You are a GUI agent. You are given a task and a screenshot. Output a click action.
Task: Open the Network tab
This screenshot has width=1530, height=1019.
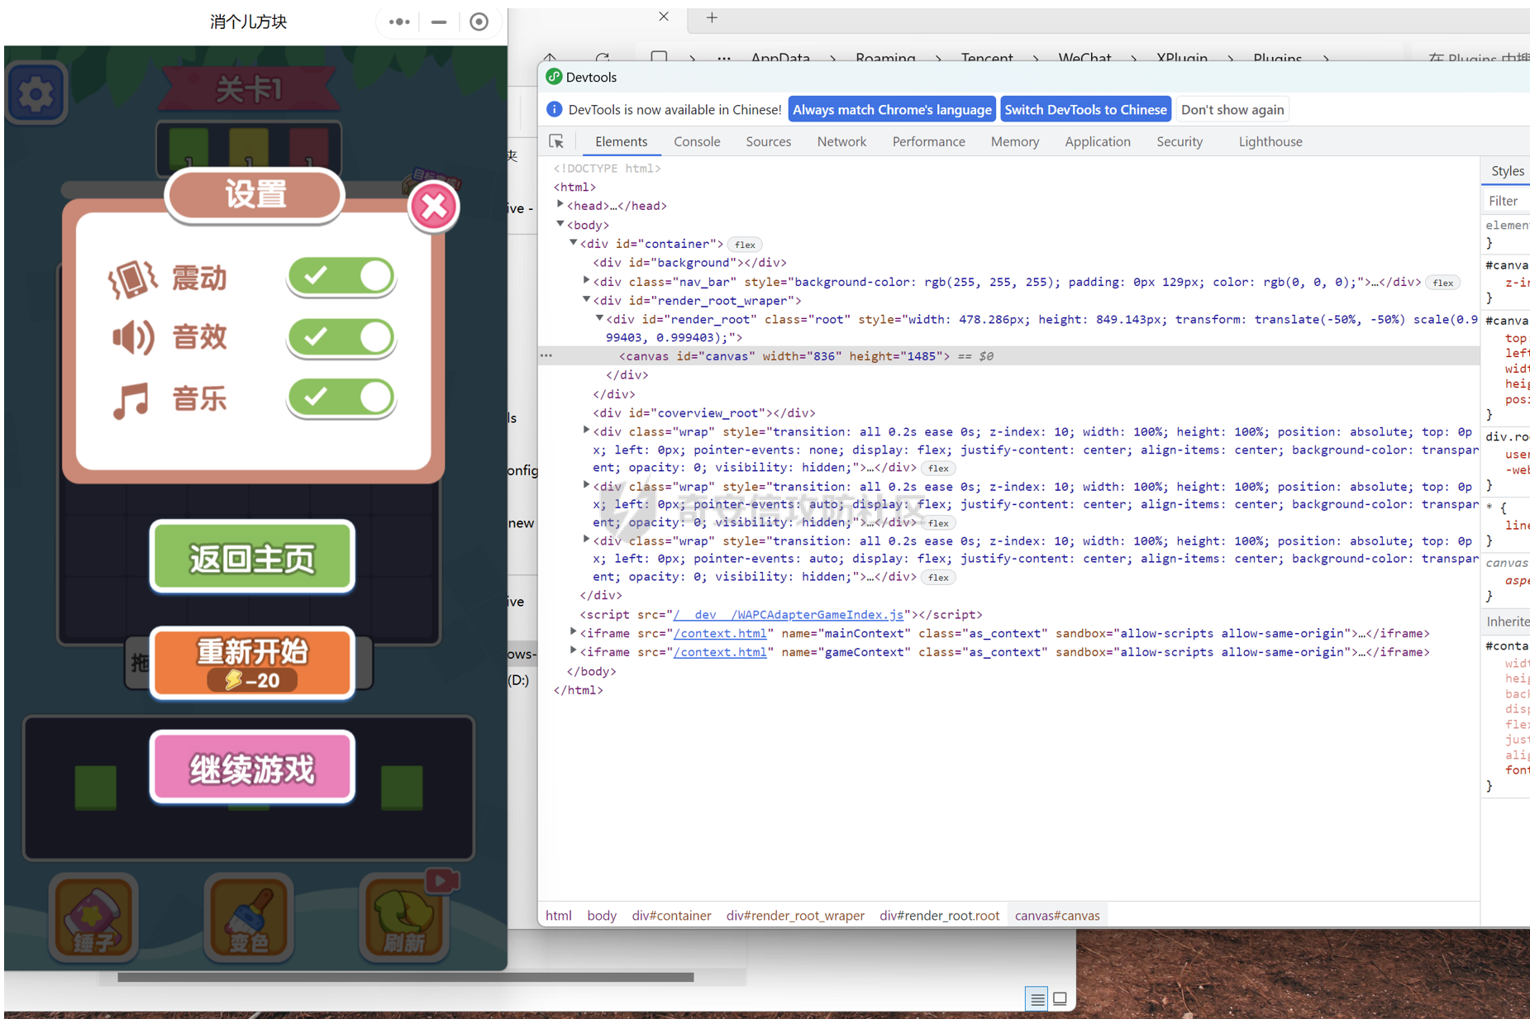841,141
